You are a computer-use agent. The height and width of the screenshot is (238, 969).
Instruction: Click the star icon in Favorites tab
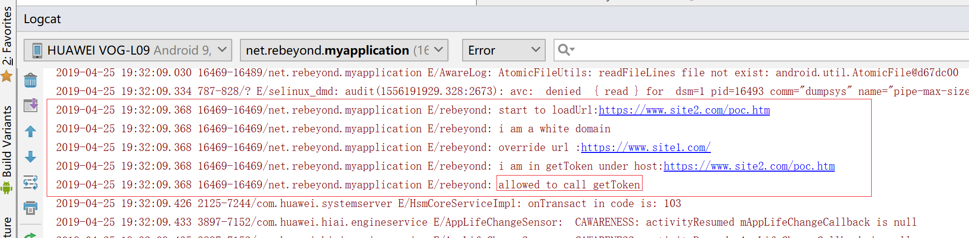(x=7, y=76)
